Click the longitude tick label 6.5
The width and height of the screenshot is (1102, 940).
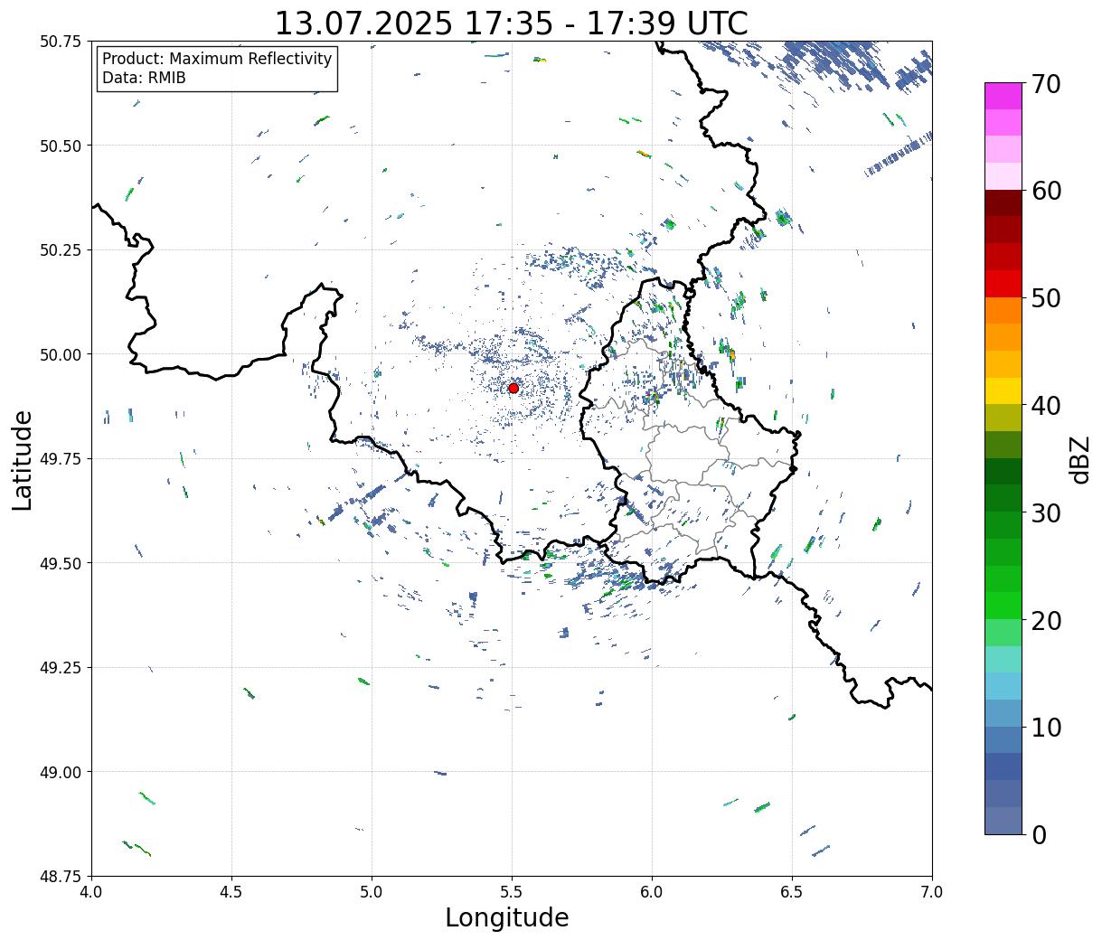792,892
